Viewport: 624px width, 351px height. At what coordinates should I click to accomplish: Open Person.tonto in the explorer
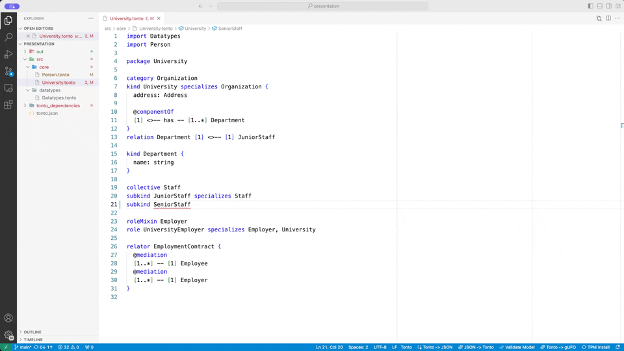(x=56, y=75)
